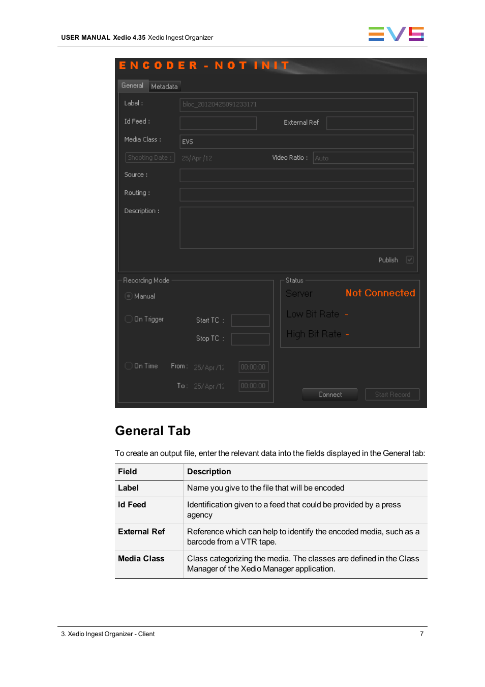Open the Metadata tab
The height and width of the screenshot is (687, 485).
click(x=165, y=87)
